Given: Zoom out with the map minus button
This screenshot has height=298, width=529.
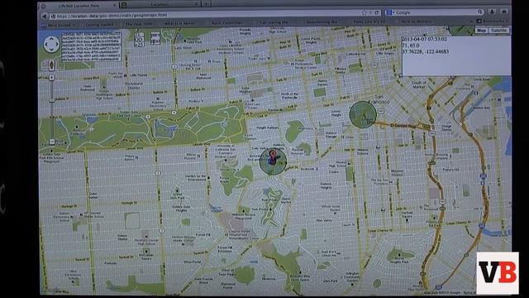Looking at the screenshot, I should tap(51, 142).
